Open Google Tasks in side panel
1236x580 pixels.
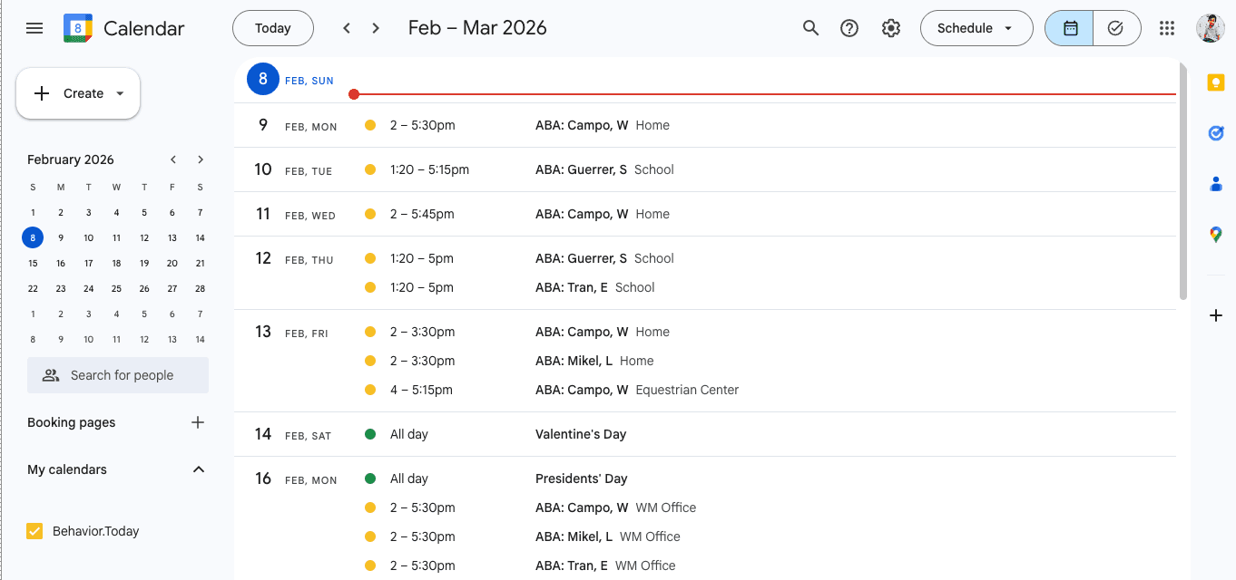pos(1216,133)
